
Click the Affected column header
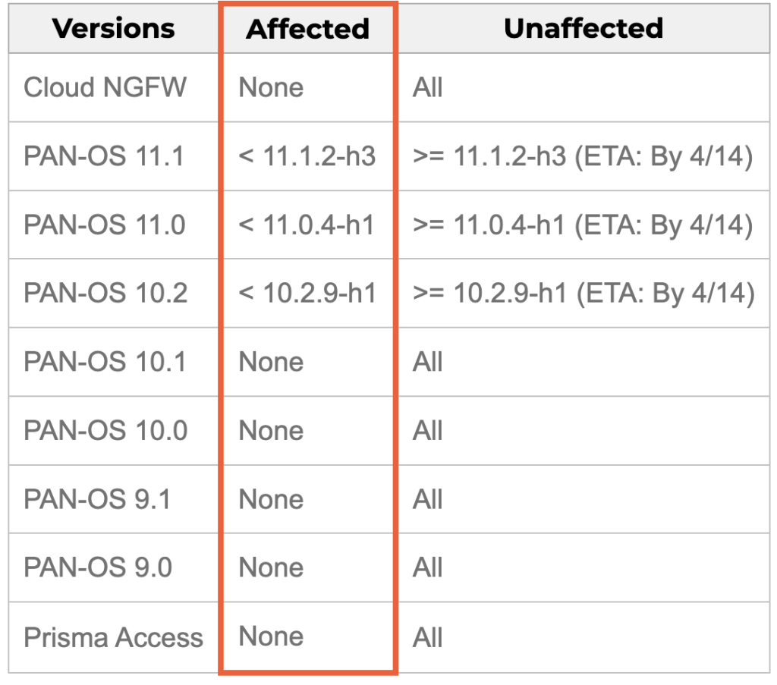(307, 29)
